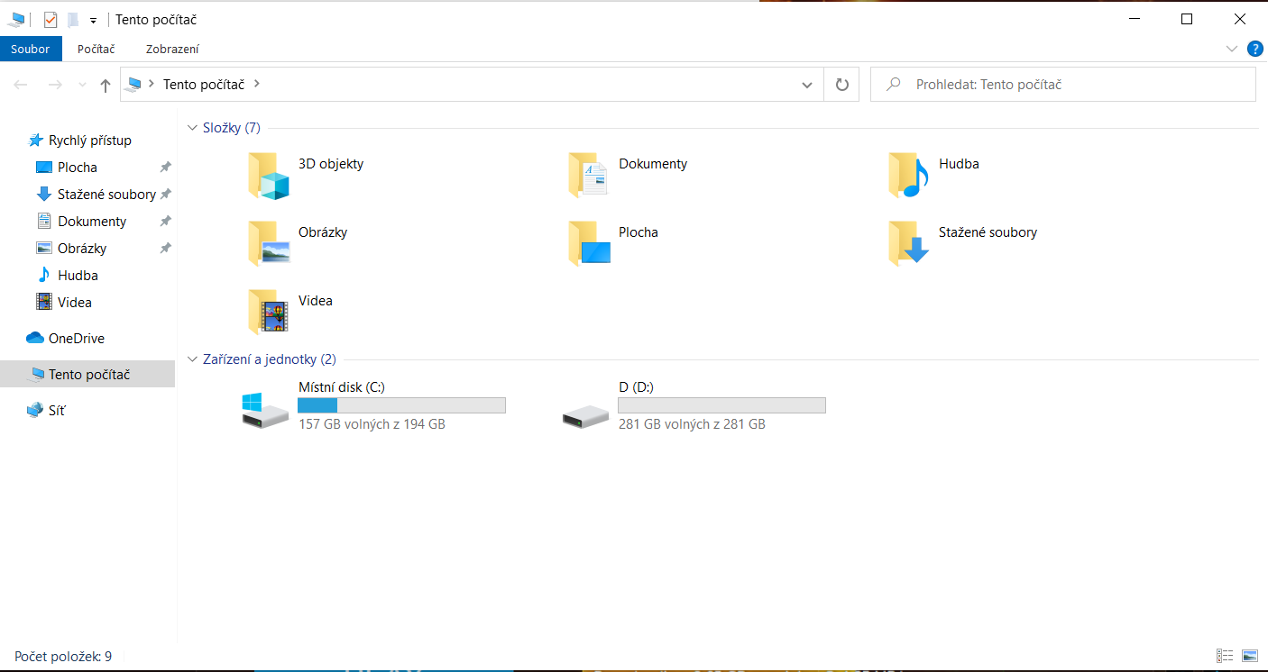The image size is (1268, 672).
Task: Click the Místní disk (C:) usage bar
Action: [401, 405]
